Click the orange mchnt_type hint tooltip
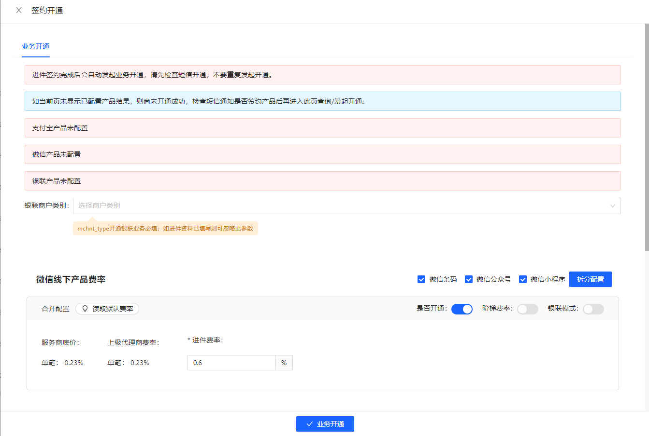 pos(165,229)
